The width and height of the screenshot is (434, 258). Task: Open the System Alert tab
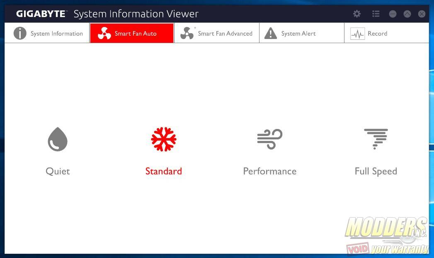click(302, 33)
